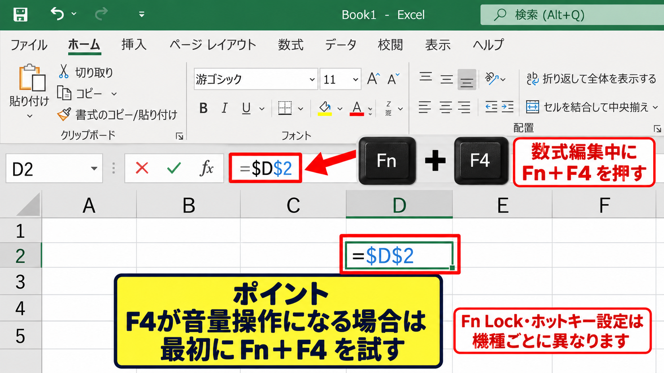Click the Save icon in title bar
The image size is (664, 373).
(x=20, y=15)
